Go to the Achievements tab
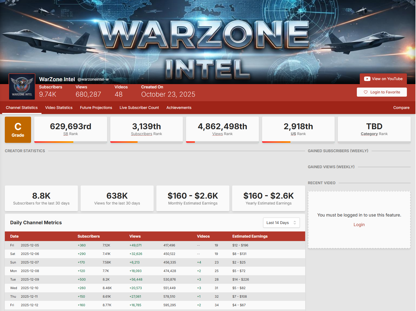The width and height of the screenshot is (416, 311). (x=179, y=108)
